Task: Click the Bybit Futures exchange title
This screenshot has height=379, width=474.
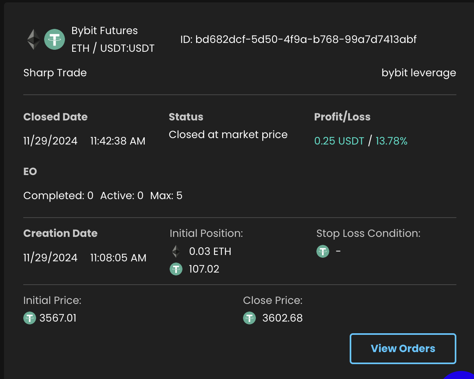Action: tap(104, 31)
